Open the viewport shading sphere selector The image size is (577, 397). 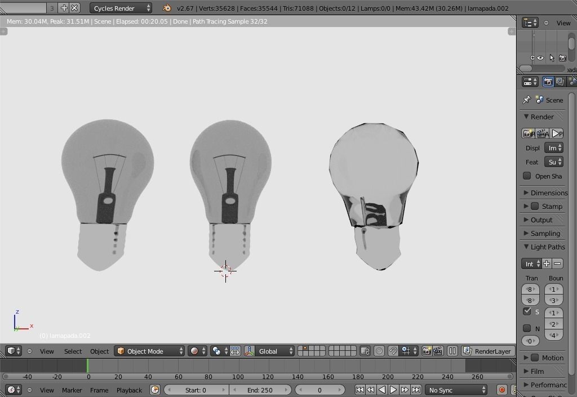[x=197, y=351]
